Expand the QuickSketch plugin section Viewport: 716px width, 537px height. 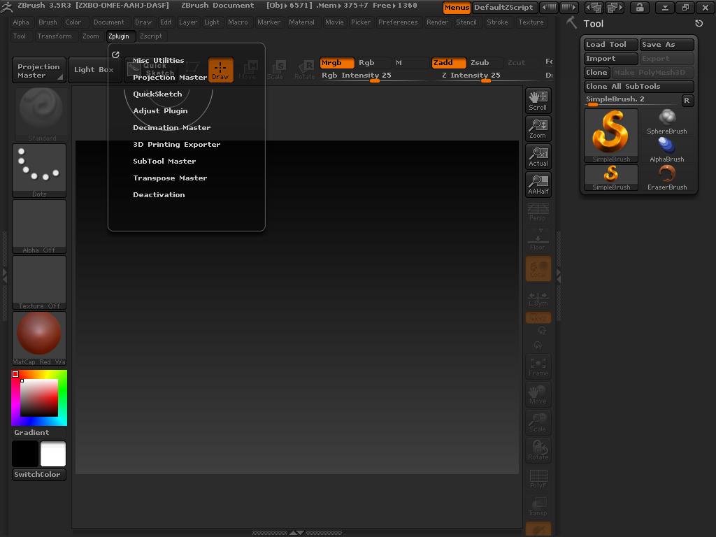tap(157, 94)
